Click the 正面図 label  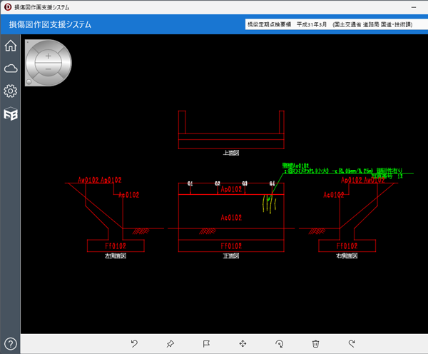click(231, 256)
